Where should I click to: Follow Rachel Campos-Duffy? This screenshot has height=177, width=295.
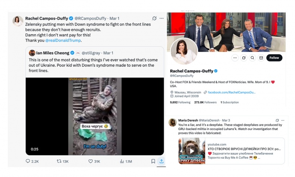(274, 58)
